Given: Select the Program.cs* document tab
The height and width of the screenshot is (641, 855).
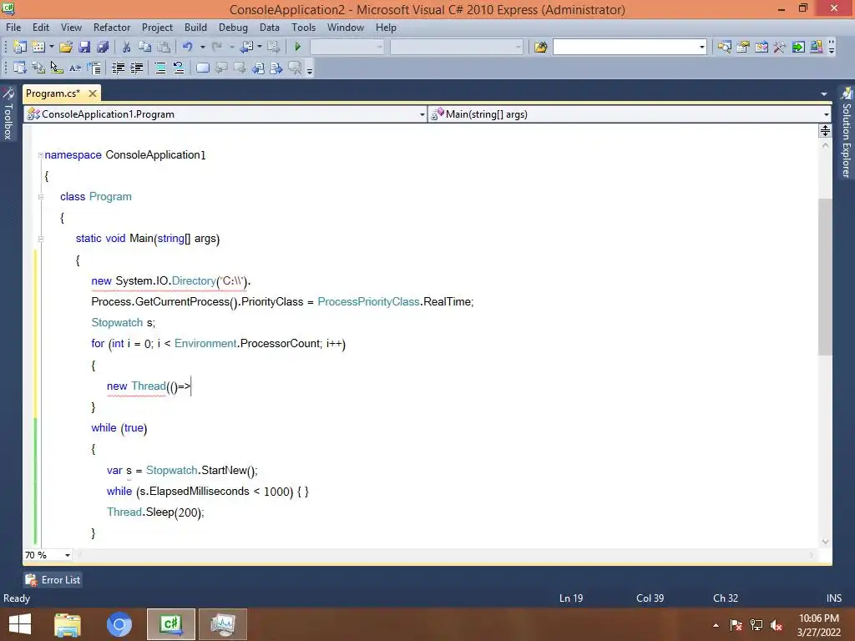Looking at the screenshot, I should (53, 93).
